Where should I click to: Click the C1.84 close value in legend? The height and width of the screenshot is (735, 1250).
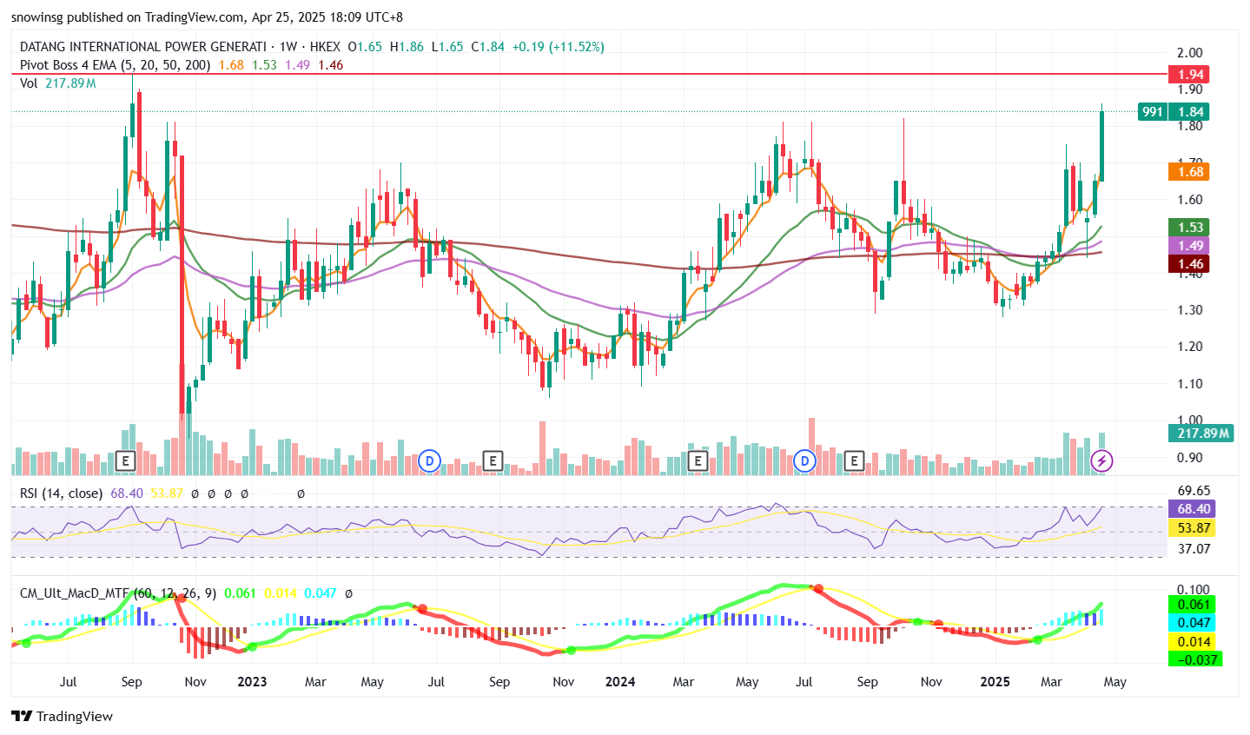(x=487, y=47)
